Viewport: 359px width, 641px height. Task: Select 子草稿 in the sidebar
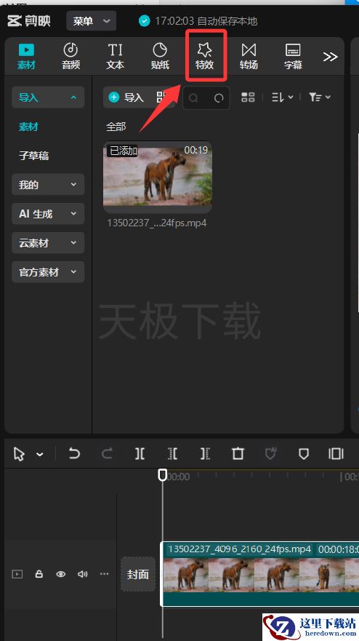point(34,156)
